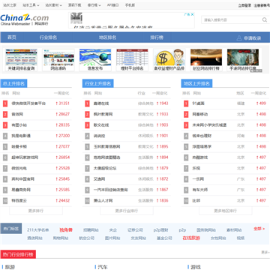Screen dimensions: 270x270
Task: Open the 汽车 industry category
Action: tap(103, 267)
